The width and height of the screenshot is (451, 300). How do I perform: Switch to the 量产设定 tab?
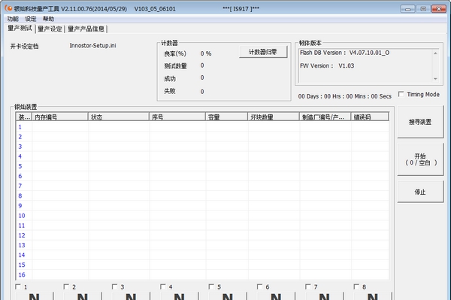click(x=50, y=29)
